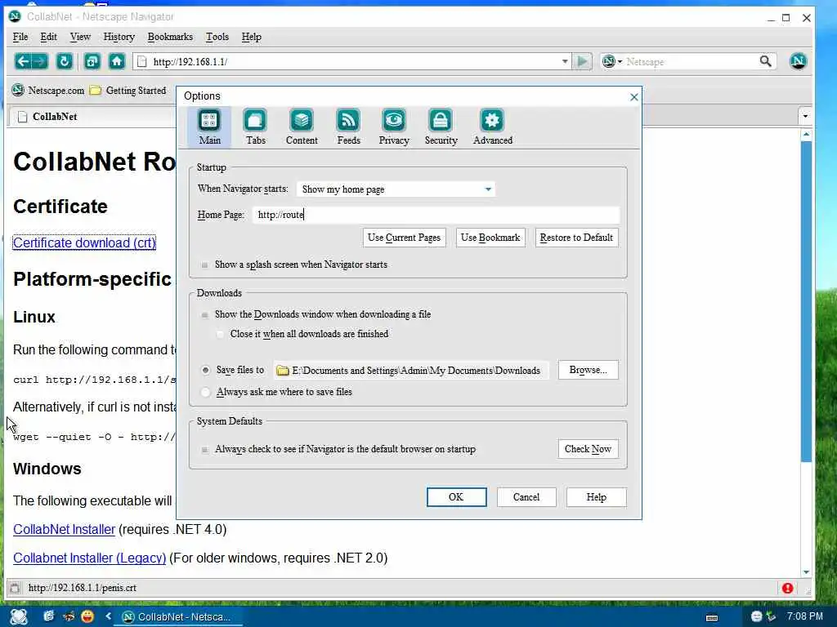This screenshot has height=627, width=837.
Task: Expand the address bar URL history dropdown
Action: (x=565, y=61)
